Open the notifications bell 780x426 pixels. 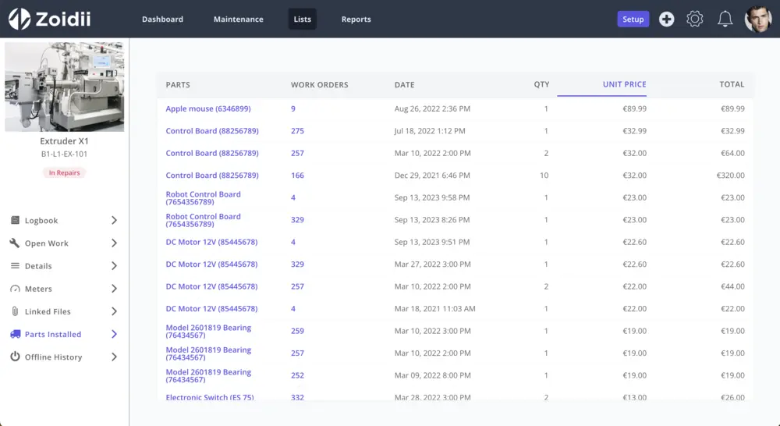pyautogui.click(x=725, y=19)
